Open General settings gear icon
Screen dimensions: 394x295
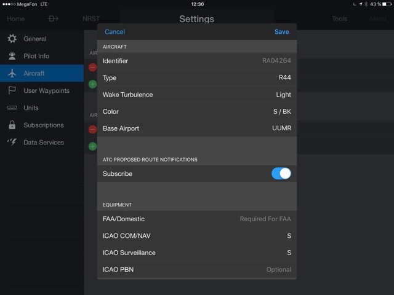pos(12,39)
